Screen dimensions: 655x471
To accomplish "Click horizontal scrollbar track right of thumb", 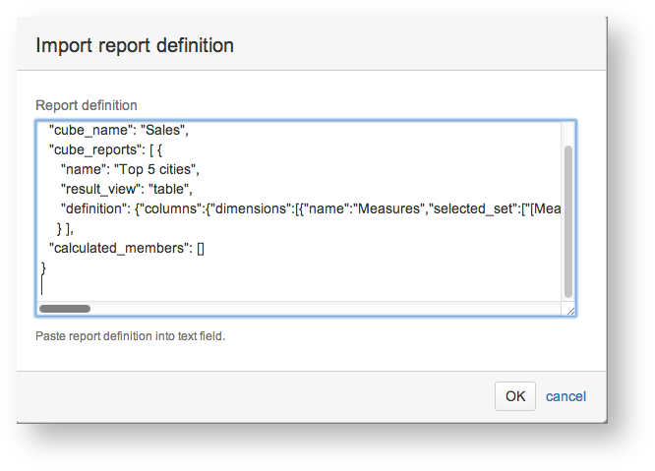I will point(326,309).
